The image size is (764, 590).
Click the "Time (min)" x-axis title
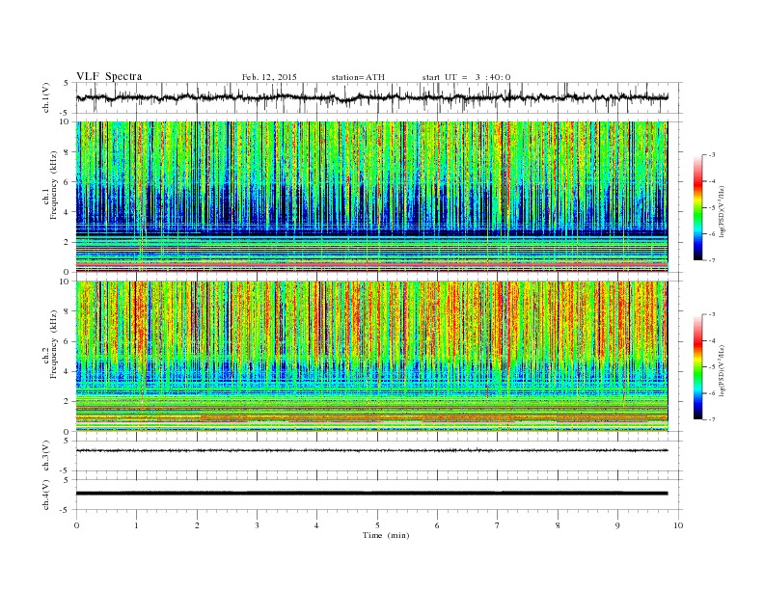(386, 535)
